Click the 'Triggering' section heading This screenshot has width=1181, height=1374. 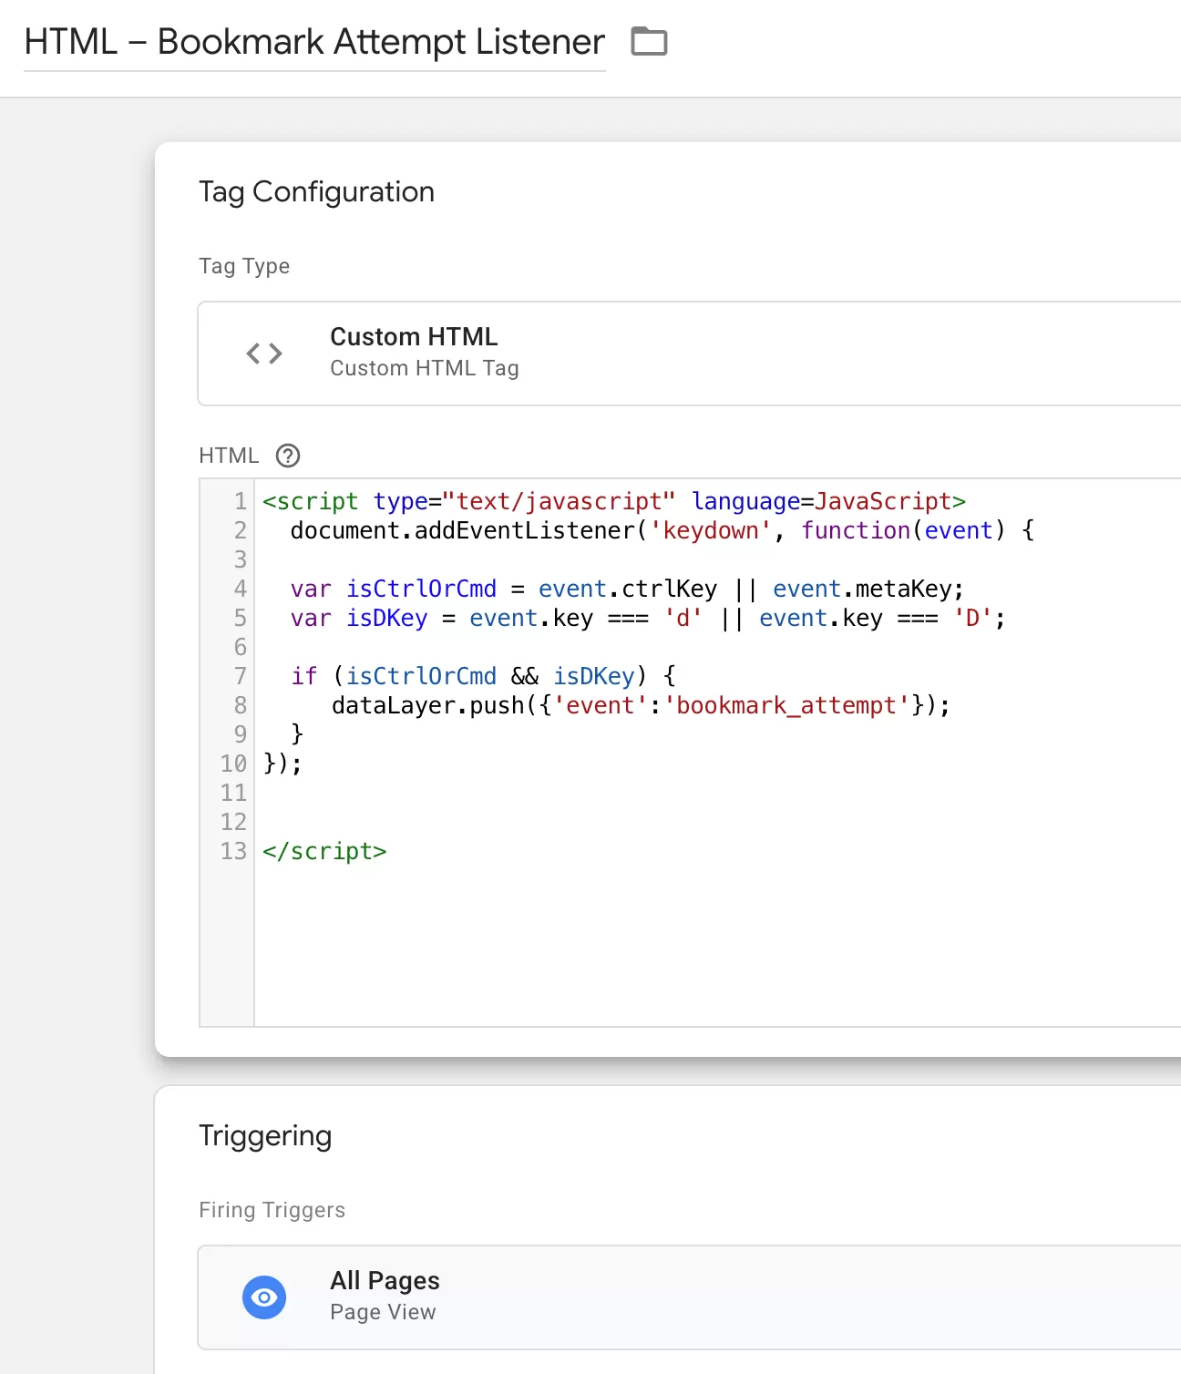pos(265,1136)
